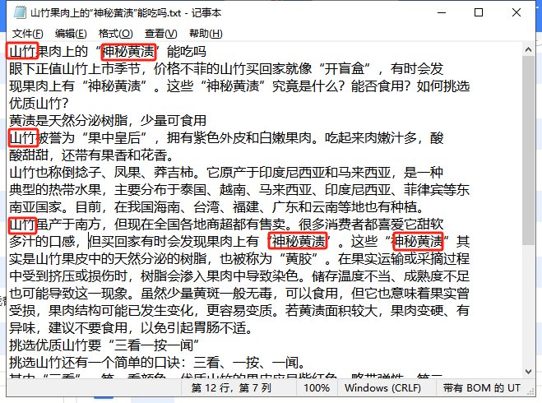This screenshot has height=403, width=542.
Task: Open the 编辑(E) menu
Action: click(71, 34)
